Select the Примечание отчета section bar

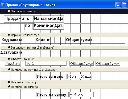point(64,87)
